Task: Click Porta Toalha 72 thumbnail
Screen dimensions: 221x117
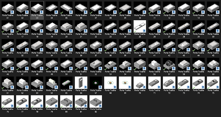Action: 169,83
